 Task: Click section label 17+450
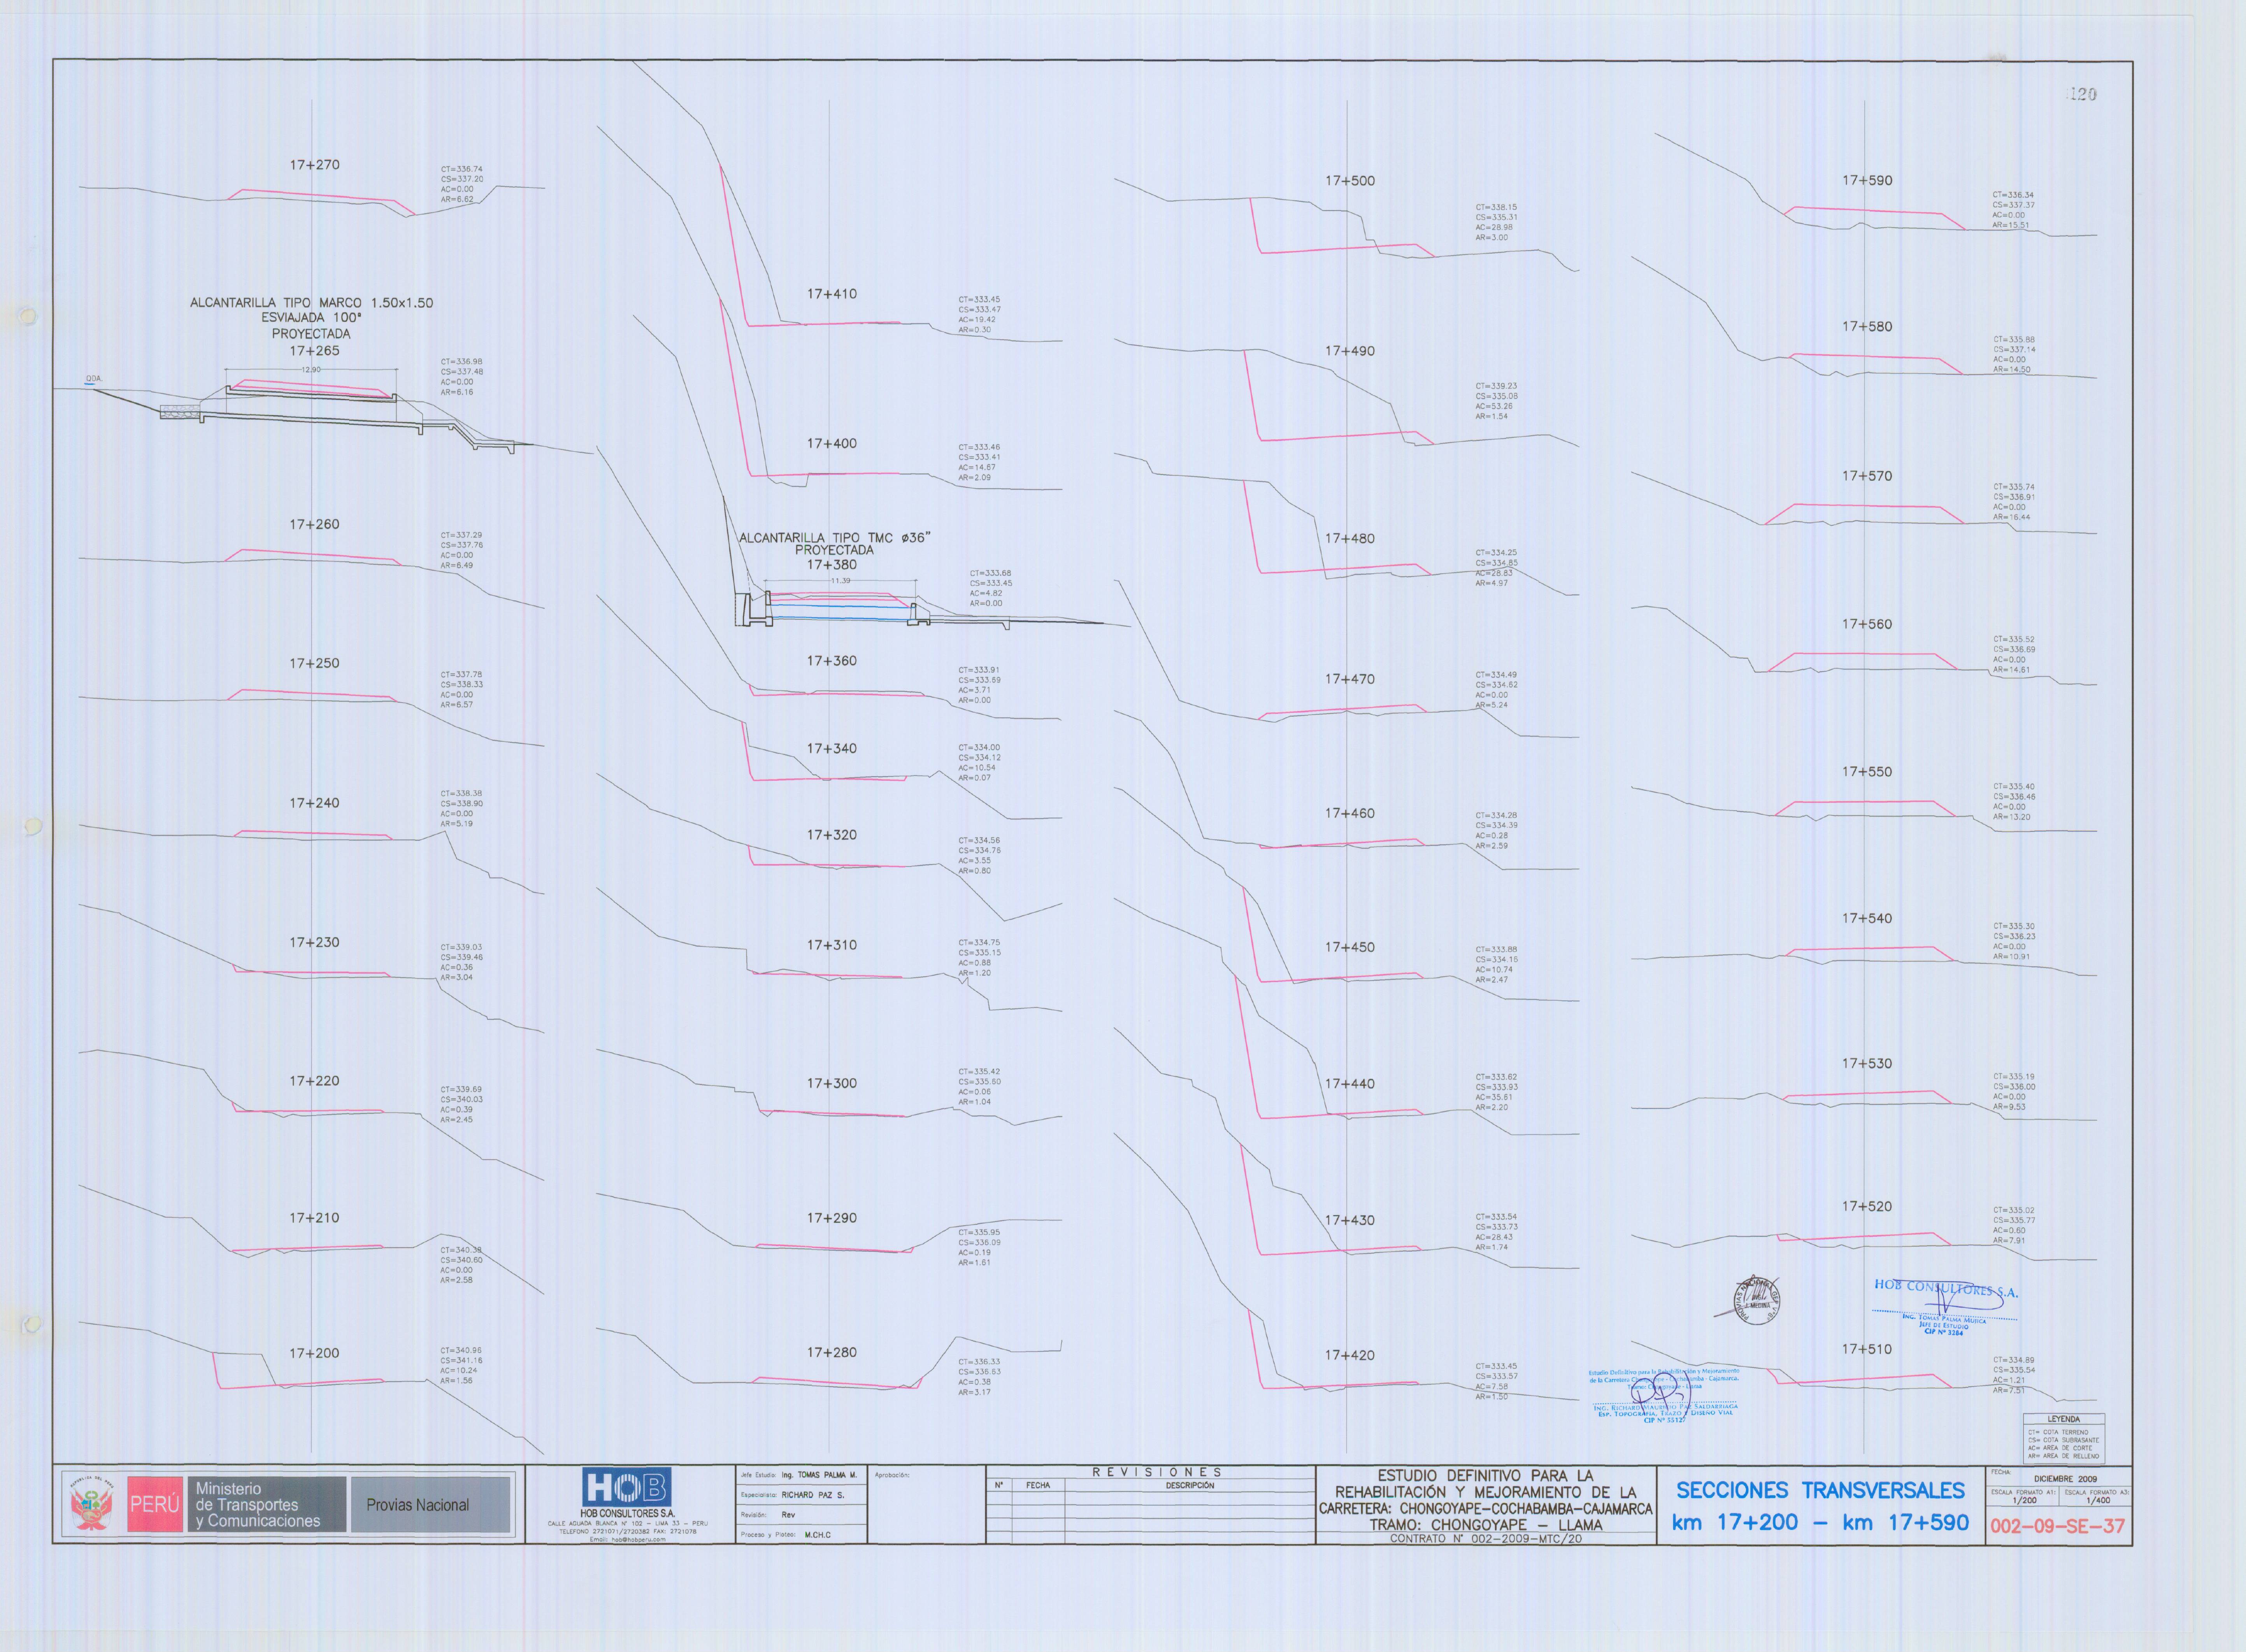(x=1350, y=948)
